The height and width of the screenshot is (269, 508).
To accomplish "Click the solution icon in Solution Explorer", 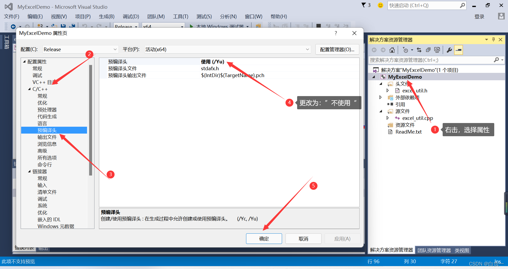I will (x=376, y=70).
